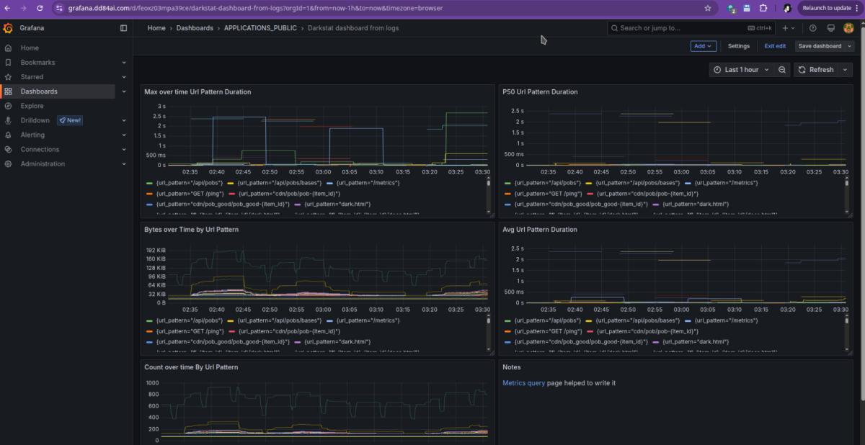
Task: Expand the Bookmarks section chevron
Action: tap(124, 63)
